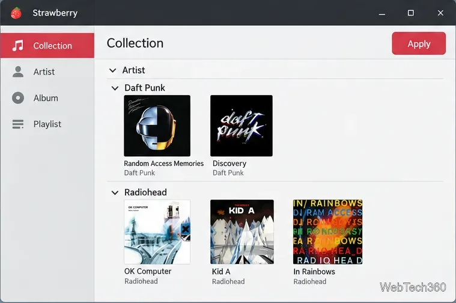The image size is (456, 303).
Task: Collapse the Daft Punk group chevron
Action: pos(115,88)
